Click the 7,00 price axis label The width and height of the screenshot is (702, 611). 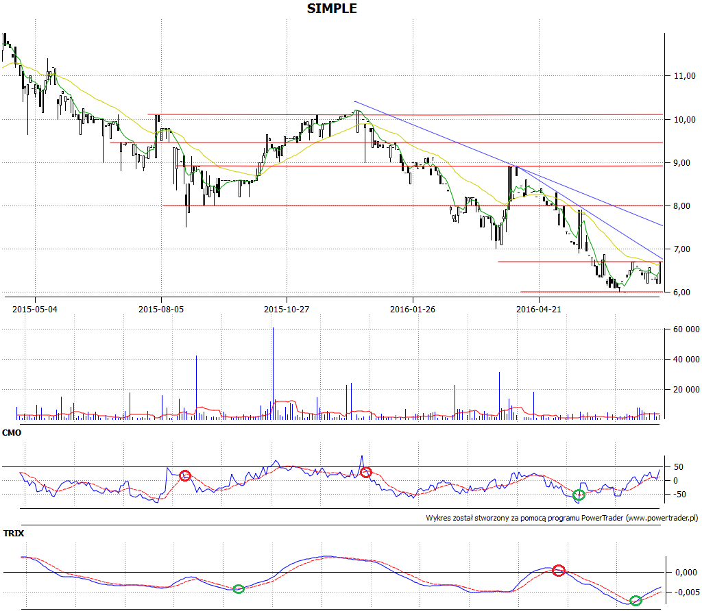pos(683,249)
